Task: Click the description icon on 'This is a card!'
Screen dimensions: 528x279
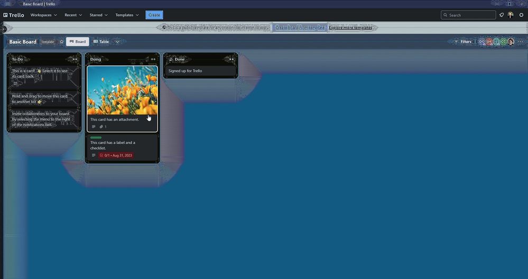Action: 15,83
